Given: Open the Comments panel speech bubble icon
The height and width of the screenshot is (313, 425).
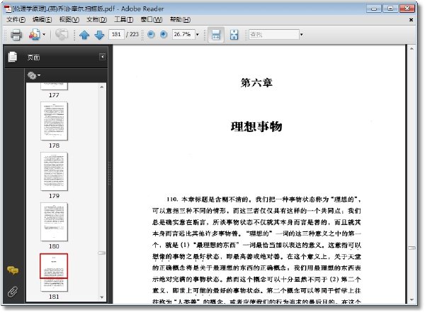Looking at the screenshot, I should [13, 270].
